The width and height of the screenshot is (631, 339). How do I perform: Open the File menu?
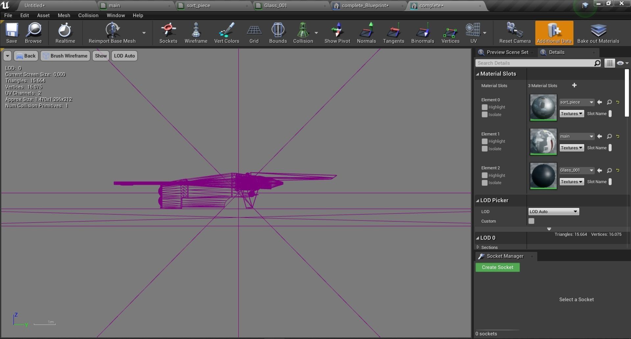pos(8,15)
